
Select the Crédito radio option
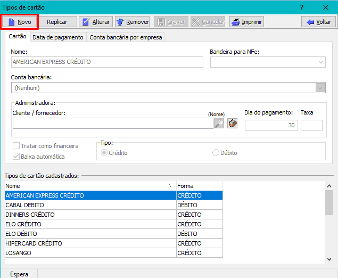pos(104,153)
